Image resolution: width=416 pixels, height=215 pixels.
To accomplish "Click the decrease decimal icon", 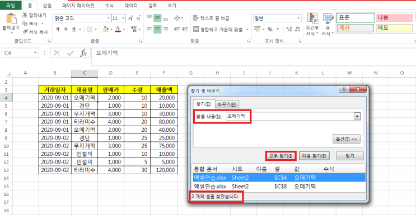I will (297, 29).
